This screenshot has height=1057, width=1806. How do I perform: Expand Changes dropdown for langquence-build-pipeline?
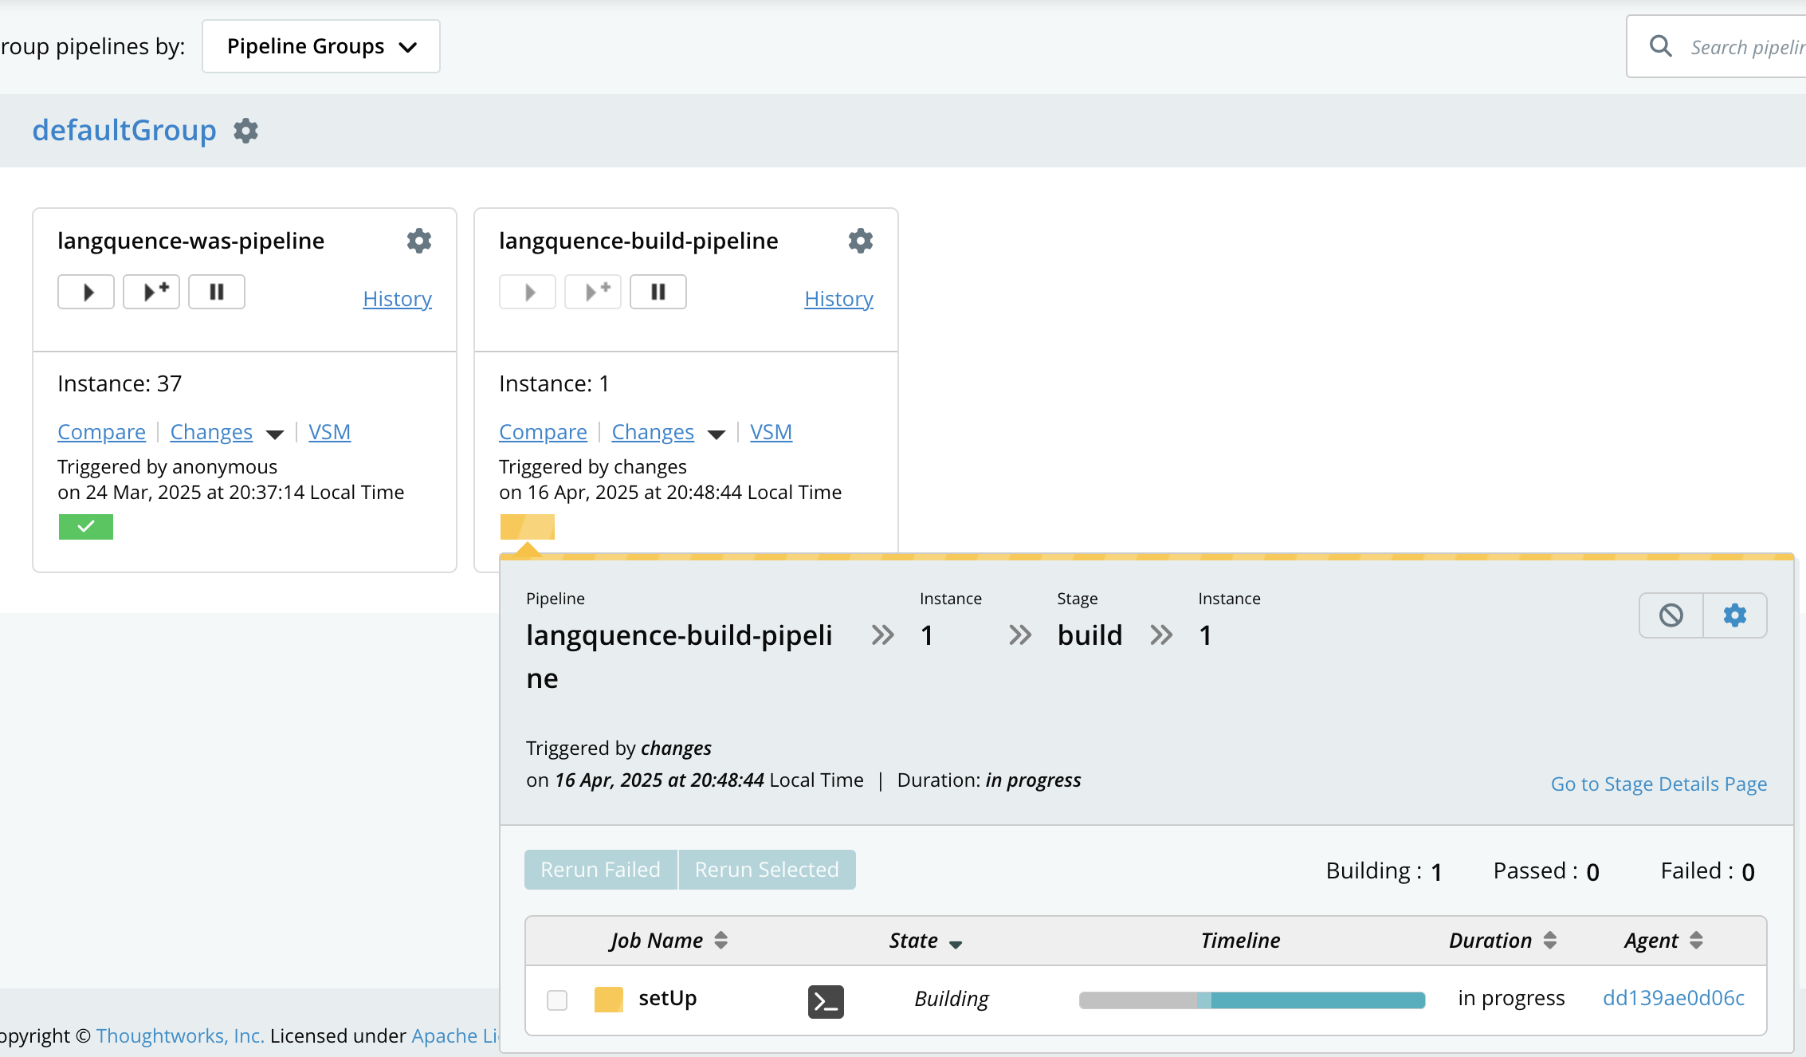tap(716, 434)
